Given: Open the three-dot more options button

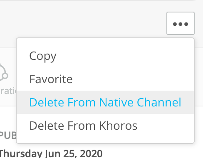Looking at the screenshot, I should tap(181, 23).
